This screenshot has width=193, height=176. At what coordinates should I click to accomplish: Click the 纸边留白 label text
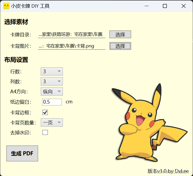coord(21,102)
